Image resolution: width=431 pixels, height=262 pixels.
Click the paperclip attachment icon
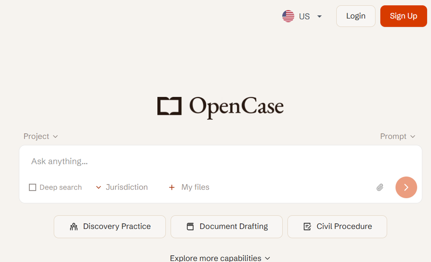(x=380, y=187)
